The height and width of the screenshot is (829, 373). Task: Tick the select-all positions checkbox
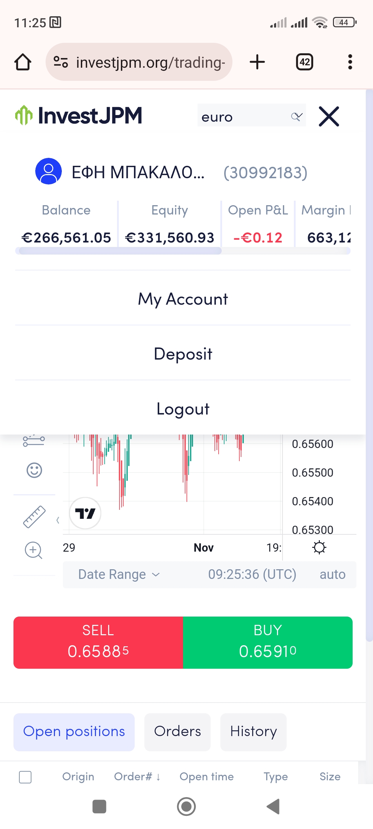tap(25, 777)
